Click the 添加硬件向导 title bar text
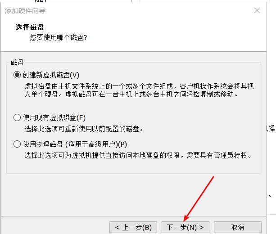 pos(25,10)
